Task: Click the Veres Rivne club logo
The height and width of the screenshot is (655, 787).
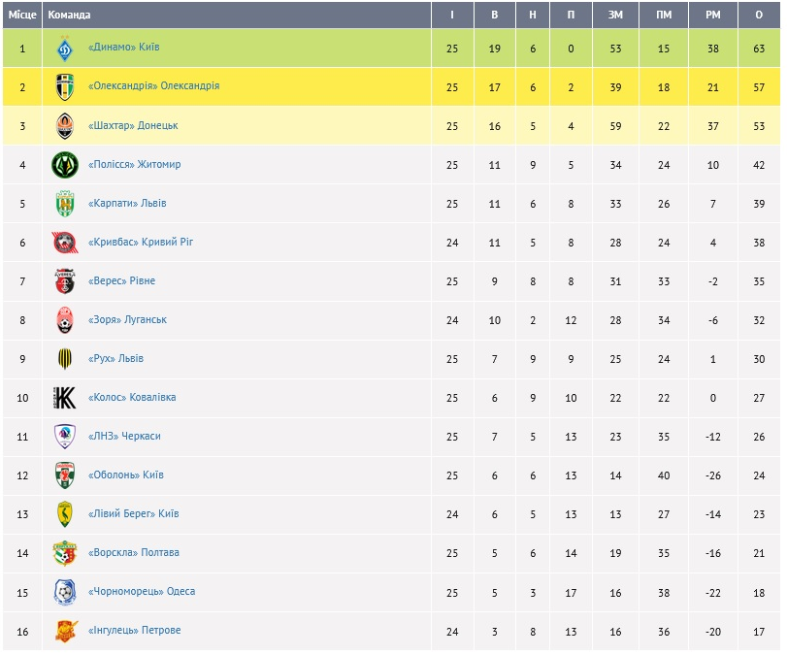Action: tap(64, 281)
